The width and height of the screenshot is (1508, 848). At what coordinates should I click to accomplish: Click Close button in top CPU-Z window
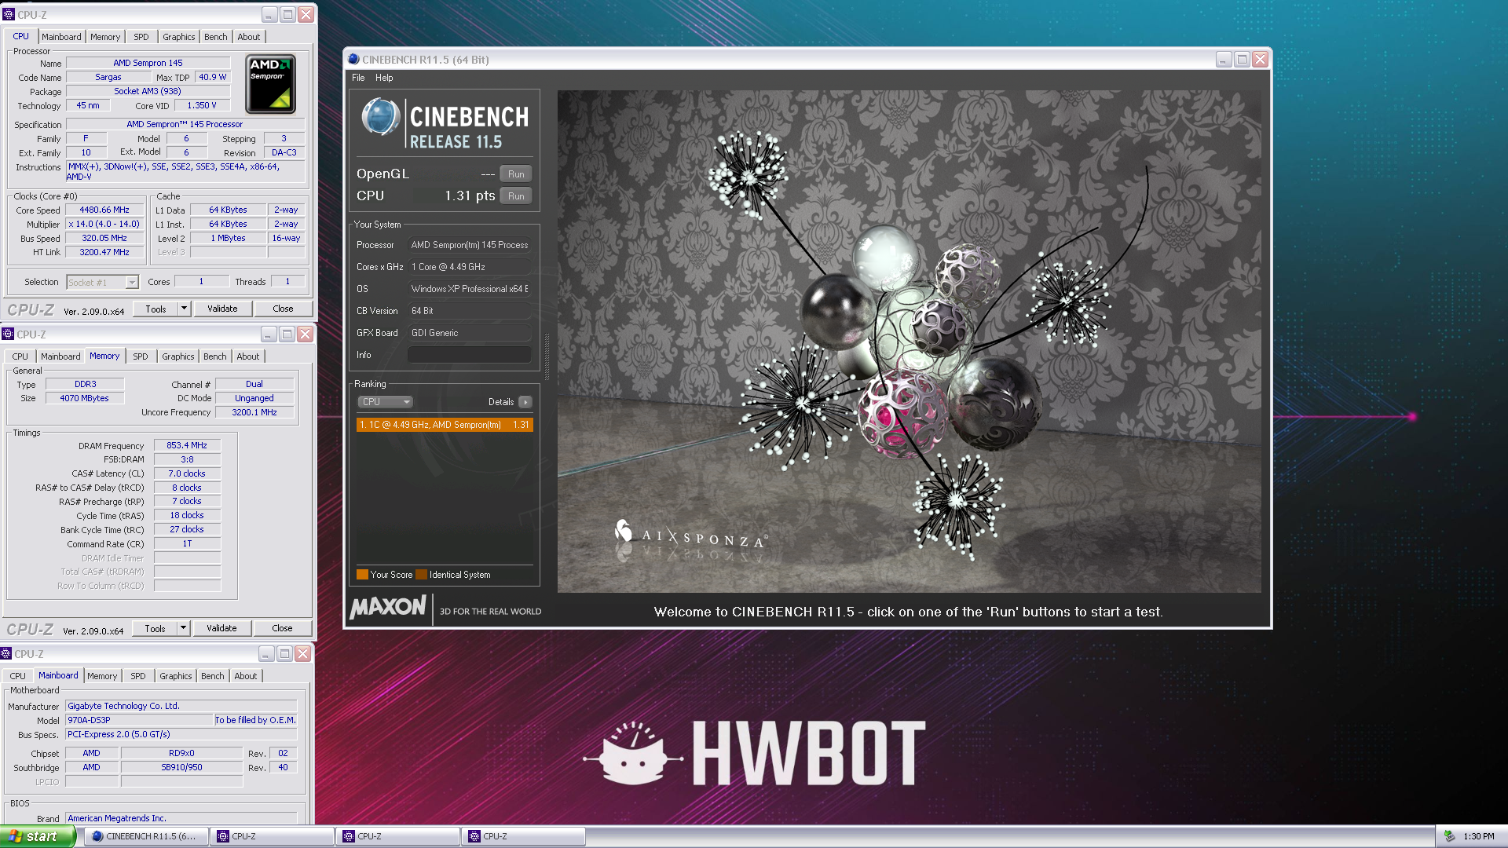[x=283, y=309]
